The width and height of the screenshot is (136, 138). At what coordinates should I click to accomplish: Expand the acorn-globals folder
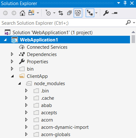point(26,134)
